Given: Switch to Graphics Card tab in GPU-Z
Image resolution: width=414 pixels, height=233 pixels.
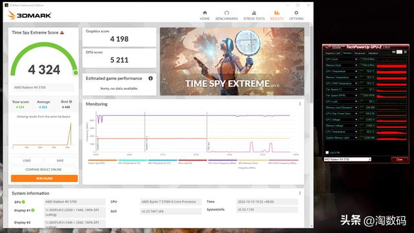Looking at the screenshot, I should pos(333,53).
